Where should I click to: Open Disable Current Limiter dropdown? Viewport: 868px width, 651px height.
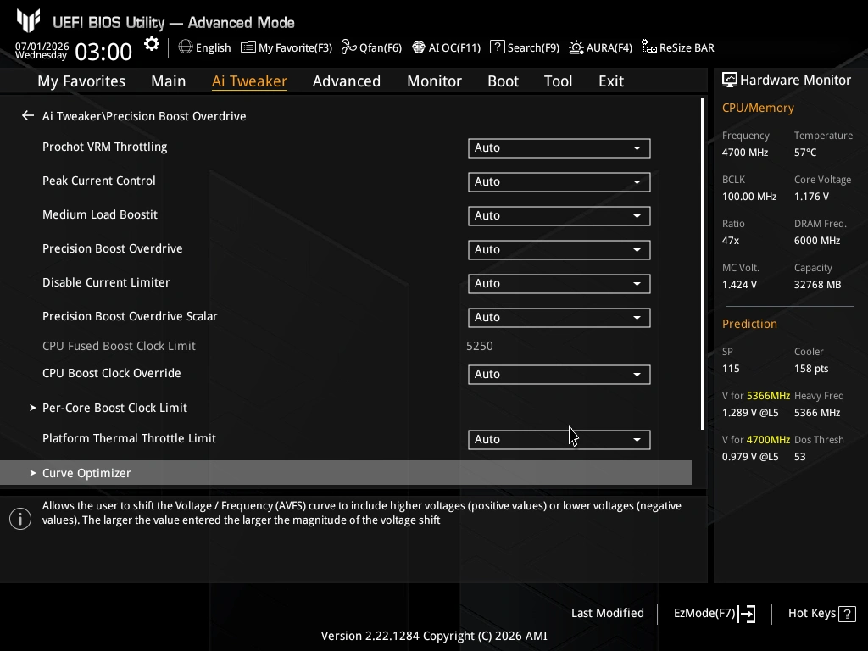tap(559, 283)
